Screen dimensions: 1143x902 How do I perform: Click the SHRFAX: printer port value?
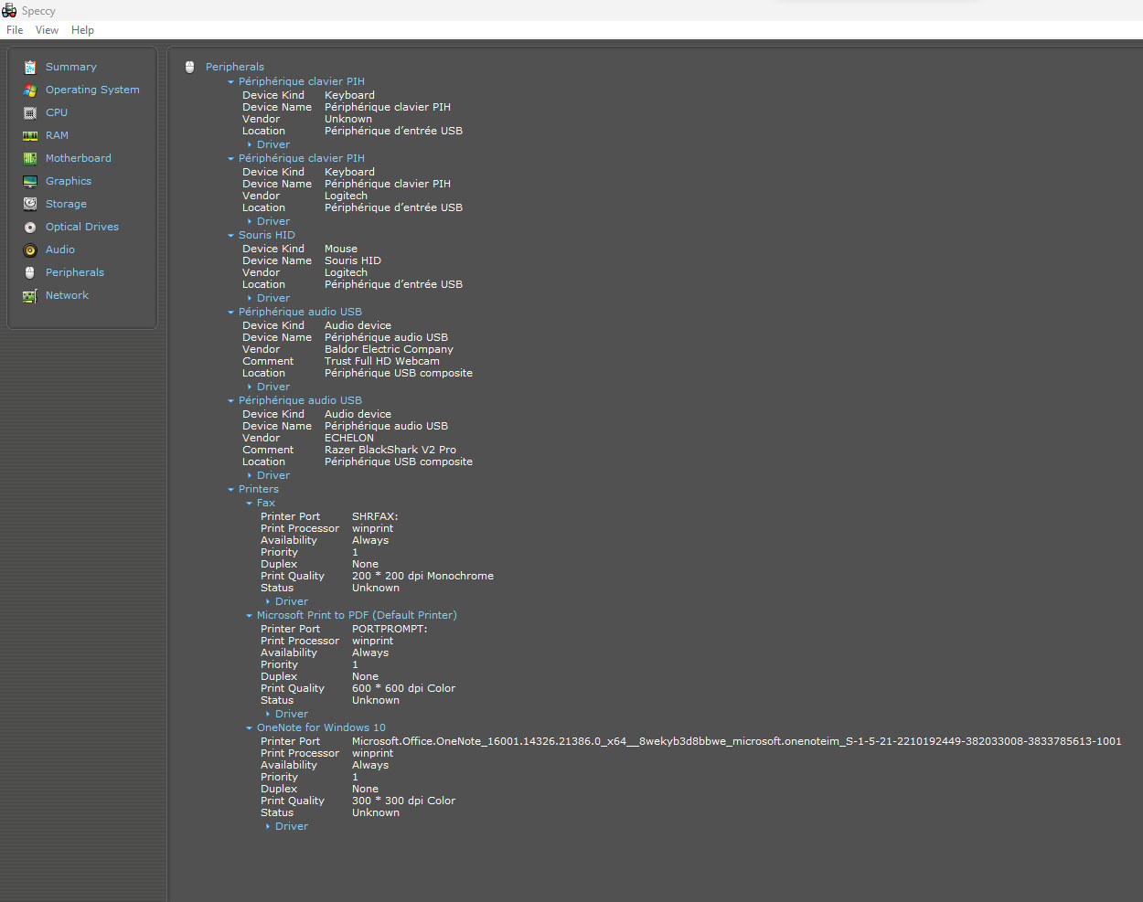click(375, 516)
